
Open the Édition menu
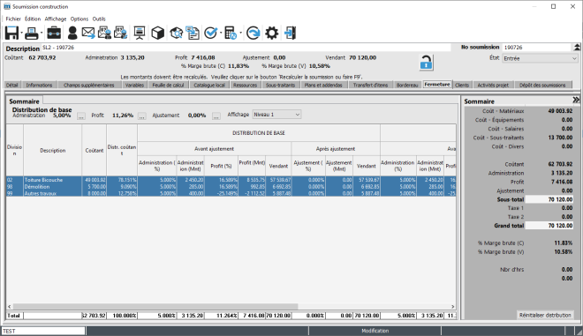pyautogui.click(x=33, y=19)
